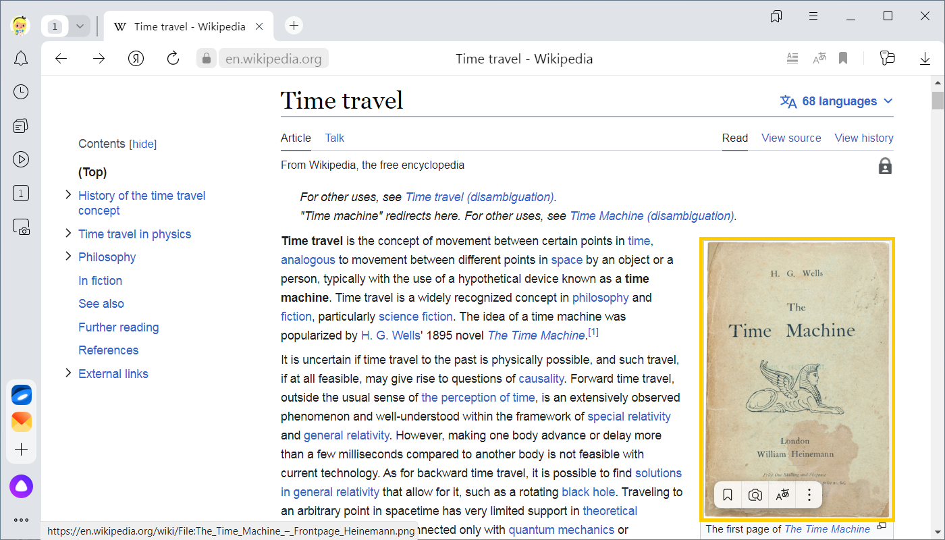The image size is (945, 540).
Task: Open browsing history clock icon
Action: 21,92
